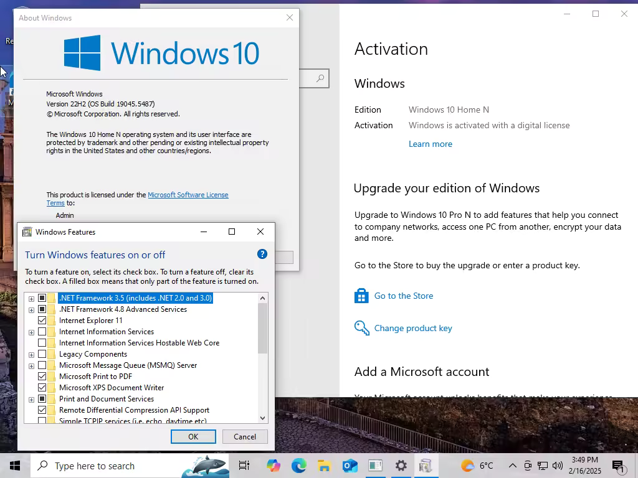Viewport: 638px width, 478px height.
Task: Expand the Internet Information Services node
Action: (x=31, y=332)
